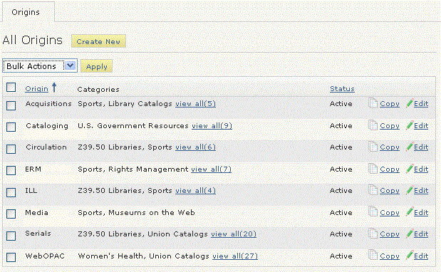Click the copy page icon for WebOPAC
Image resolution: width=441 pixels, height=272 pixels.
coord(373,255)
